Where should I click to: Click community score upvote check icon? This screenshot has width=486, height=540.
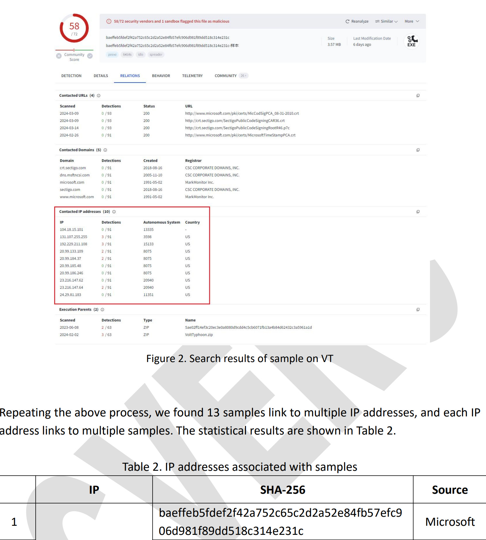point(90,56)
